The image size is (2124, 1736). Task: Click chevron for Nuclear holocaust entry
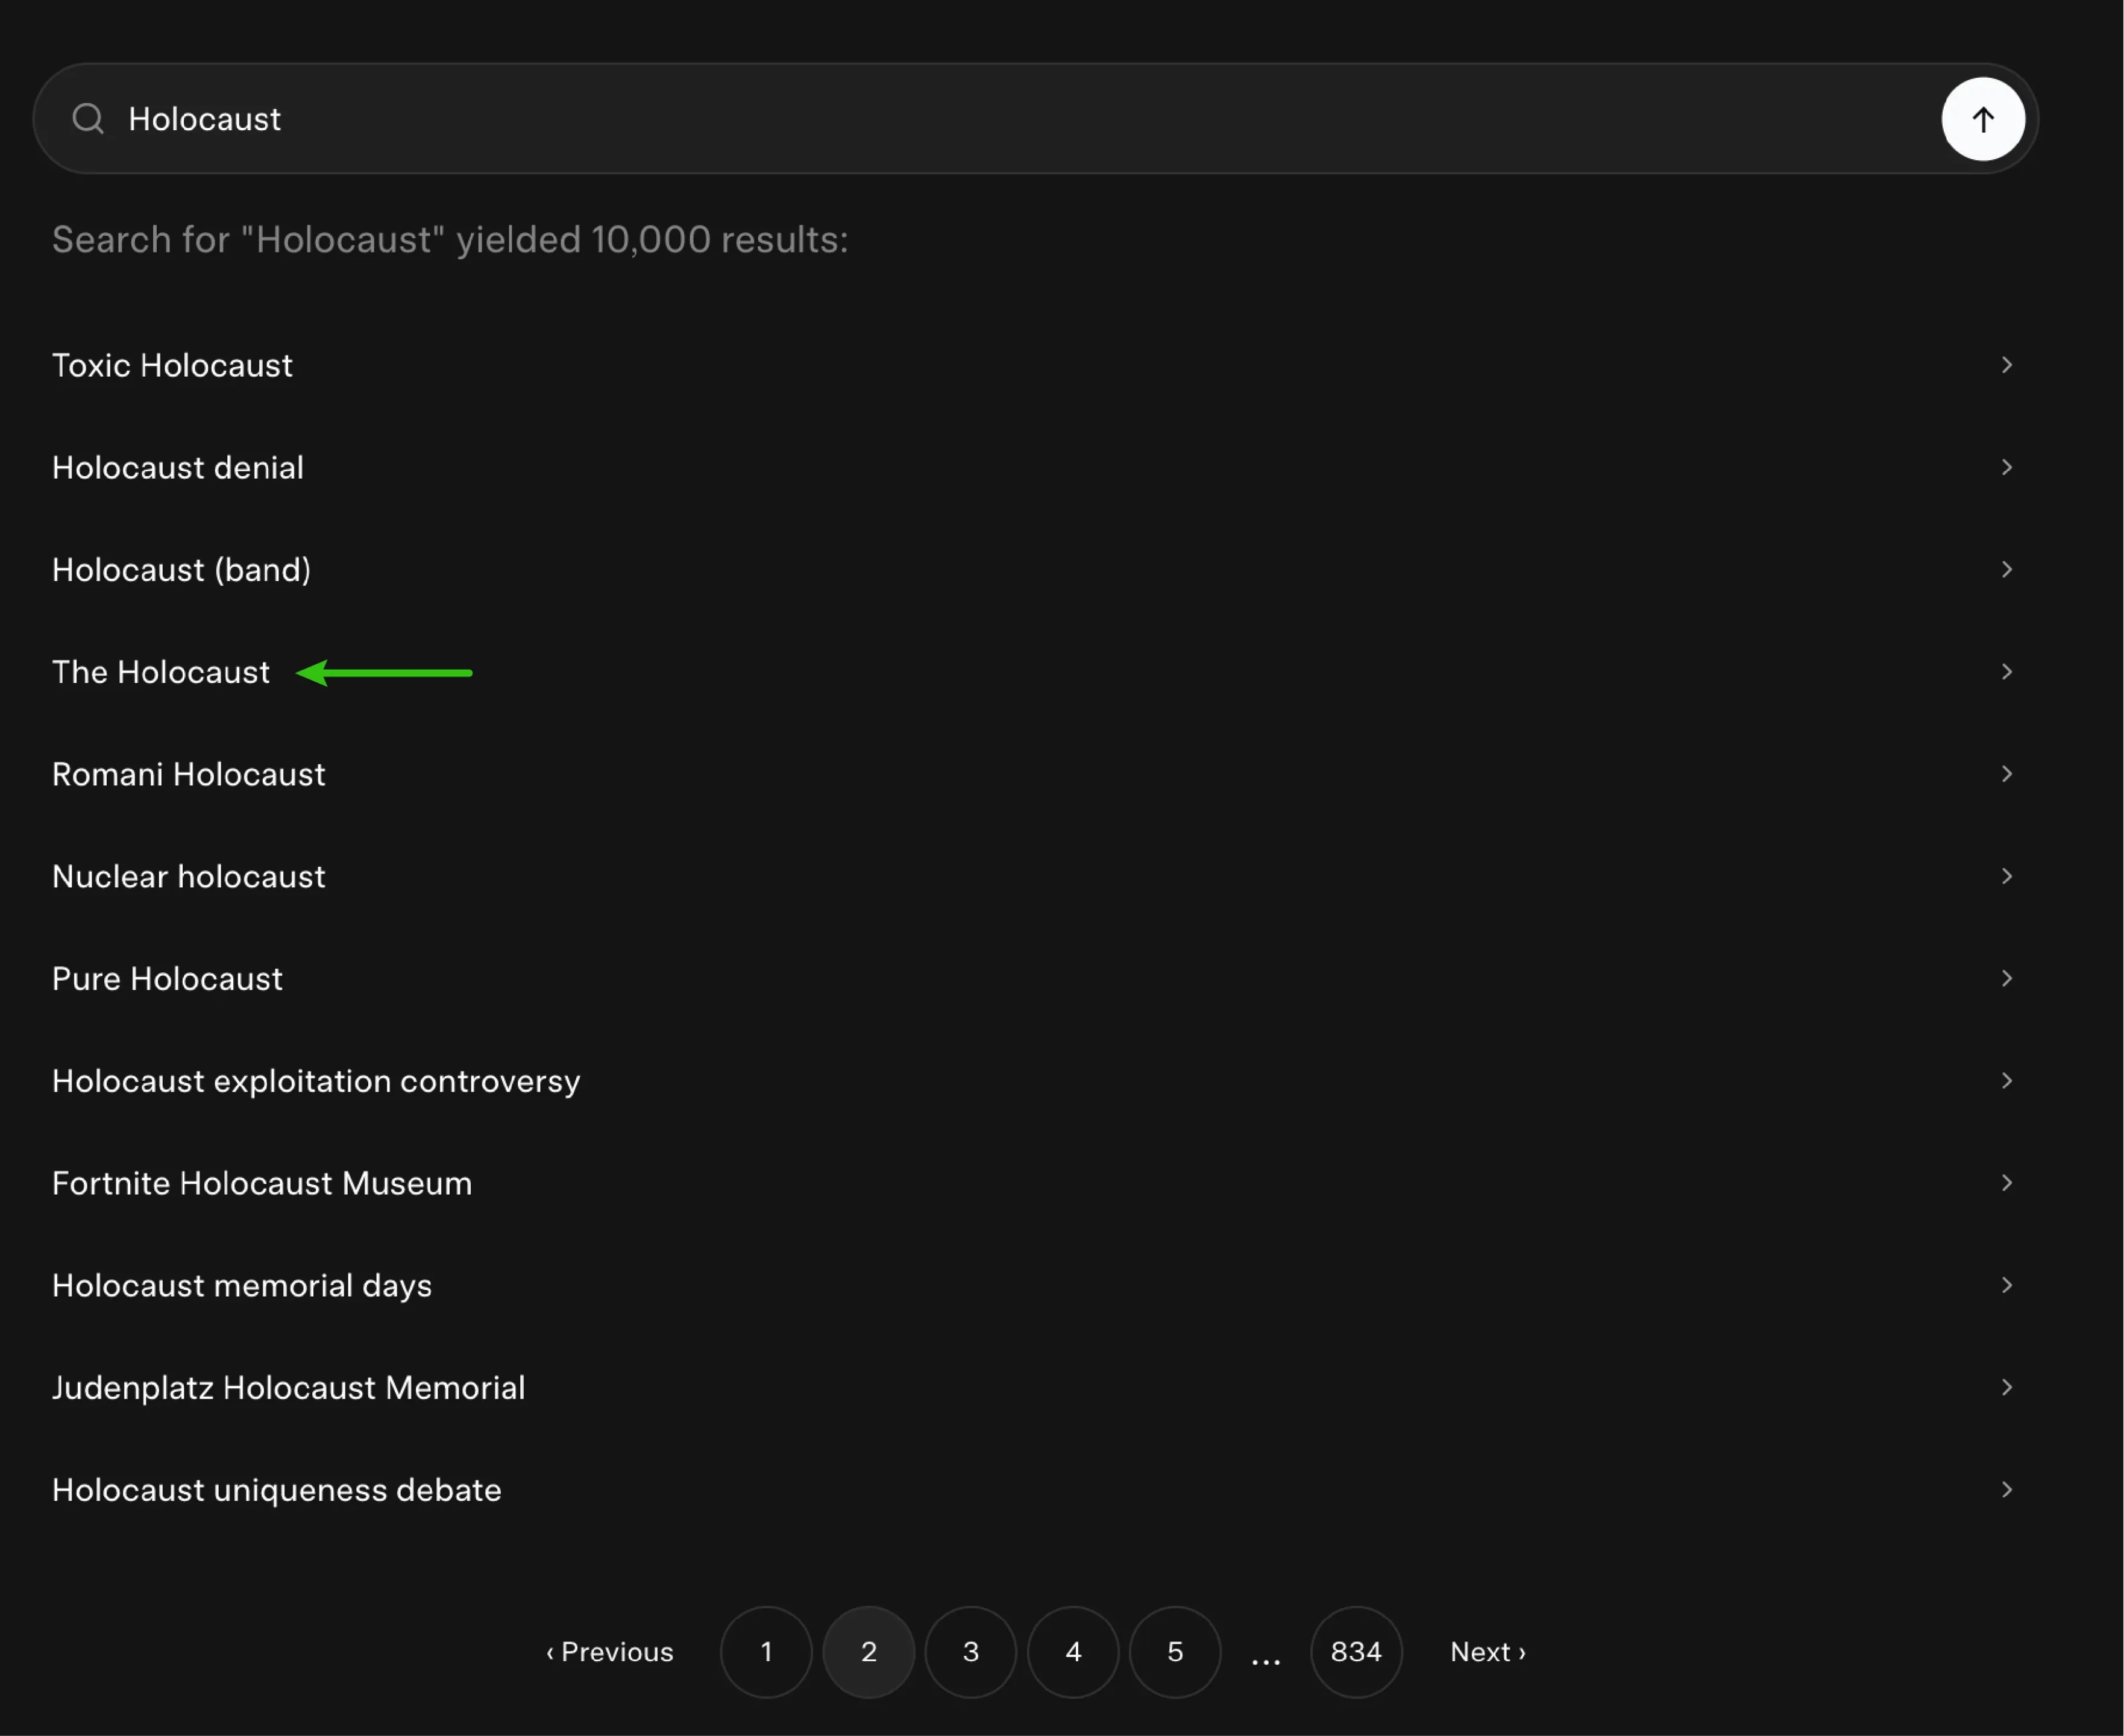tap(2006, 876)
